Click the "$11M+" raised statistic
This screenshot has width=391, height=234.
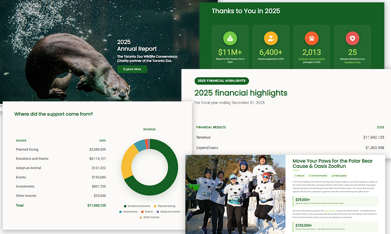[x=230, y=52]
